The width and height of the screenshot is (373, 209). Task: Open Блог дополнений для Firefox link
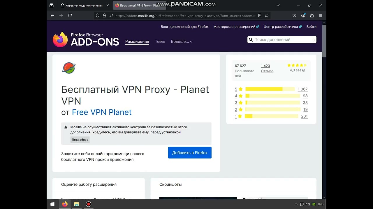click(185, 27)
